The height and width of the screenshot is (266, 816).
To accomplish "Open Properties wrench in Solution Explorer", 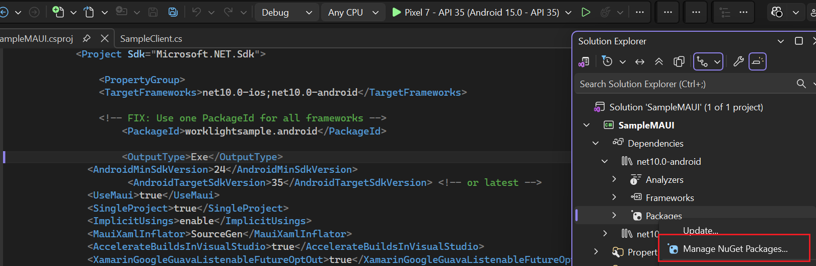I will (738, 61).
